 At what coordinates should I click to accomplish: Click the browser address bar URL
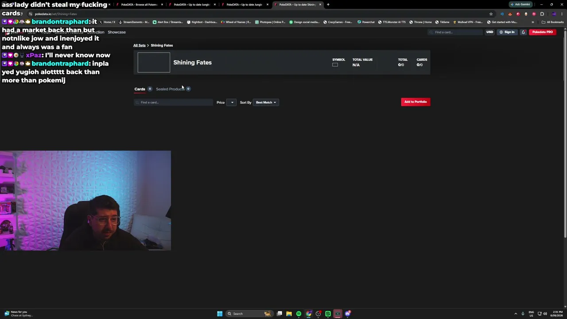coord(56,14)
